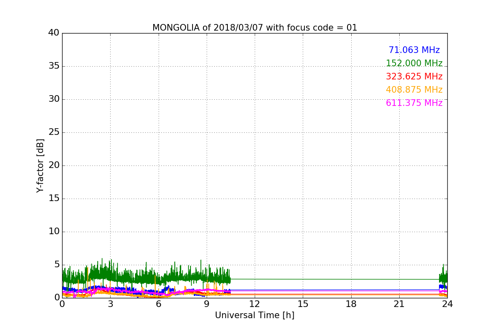Image resolution: width=497 pixels, height=331 pixels.
Task: Click the x-axis tick value 9
Action: [207, 304]
